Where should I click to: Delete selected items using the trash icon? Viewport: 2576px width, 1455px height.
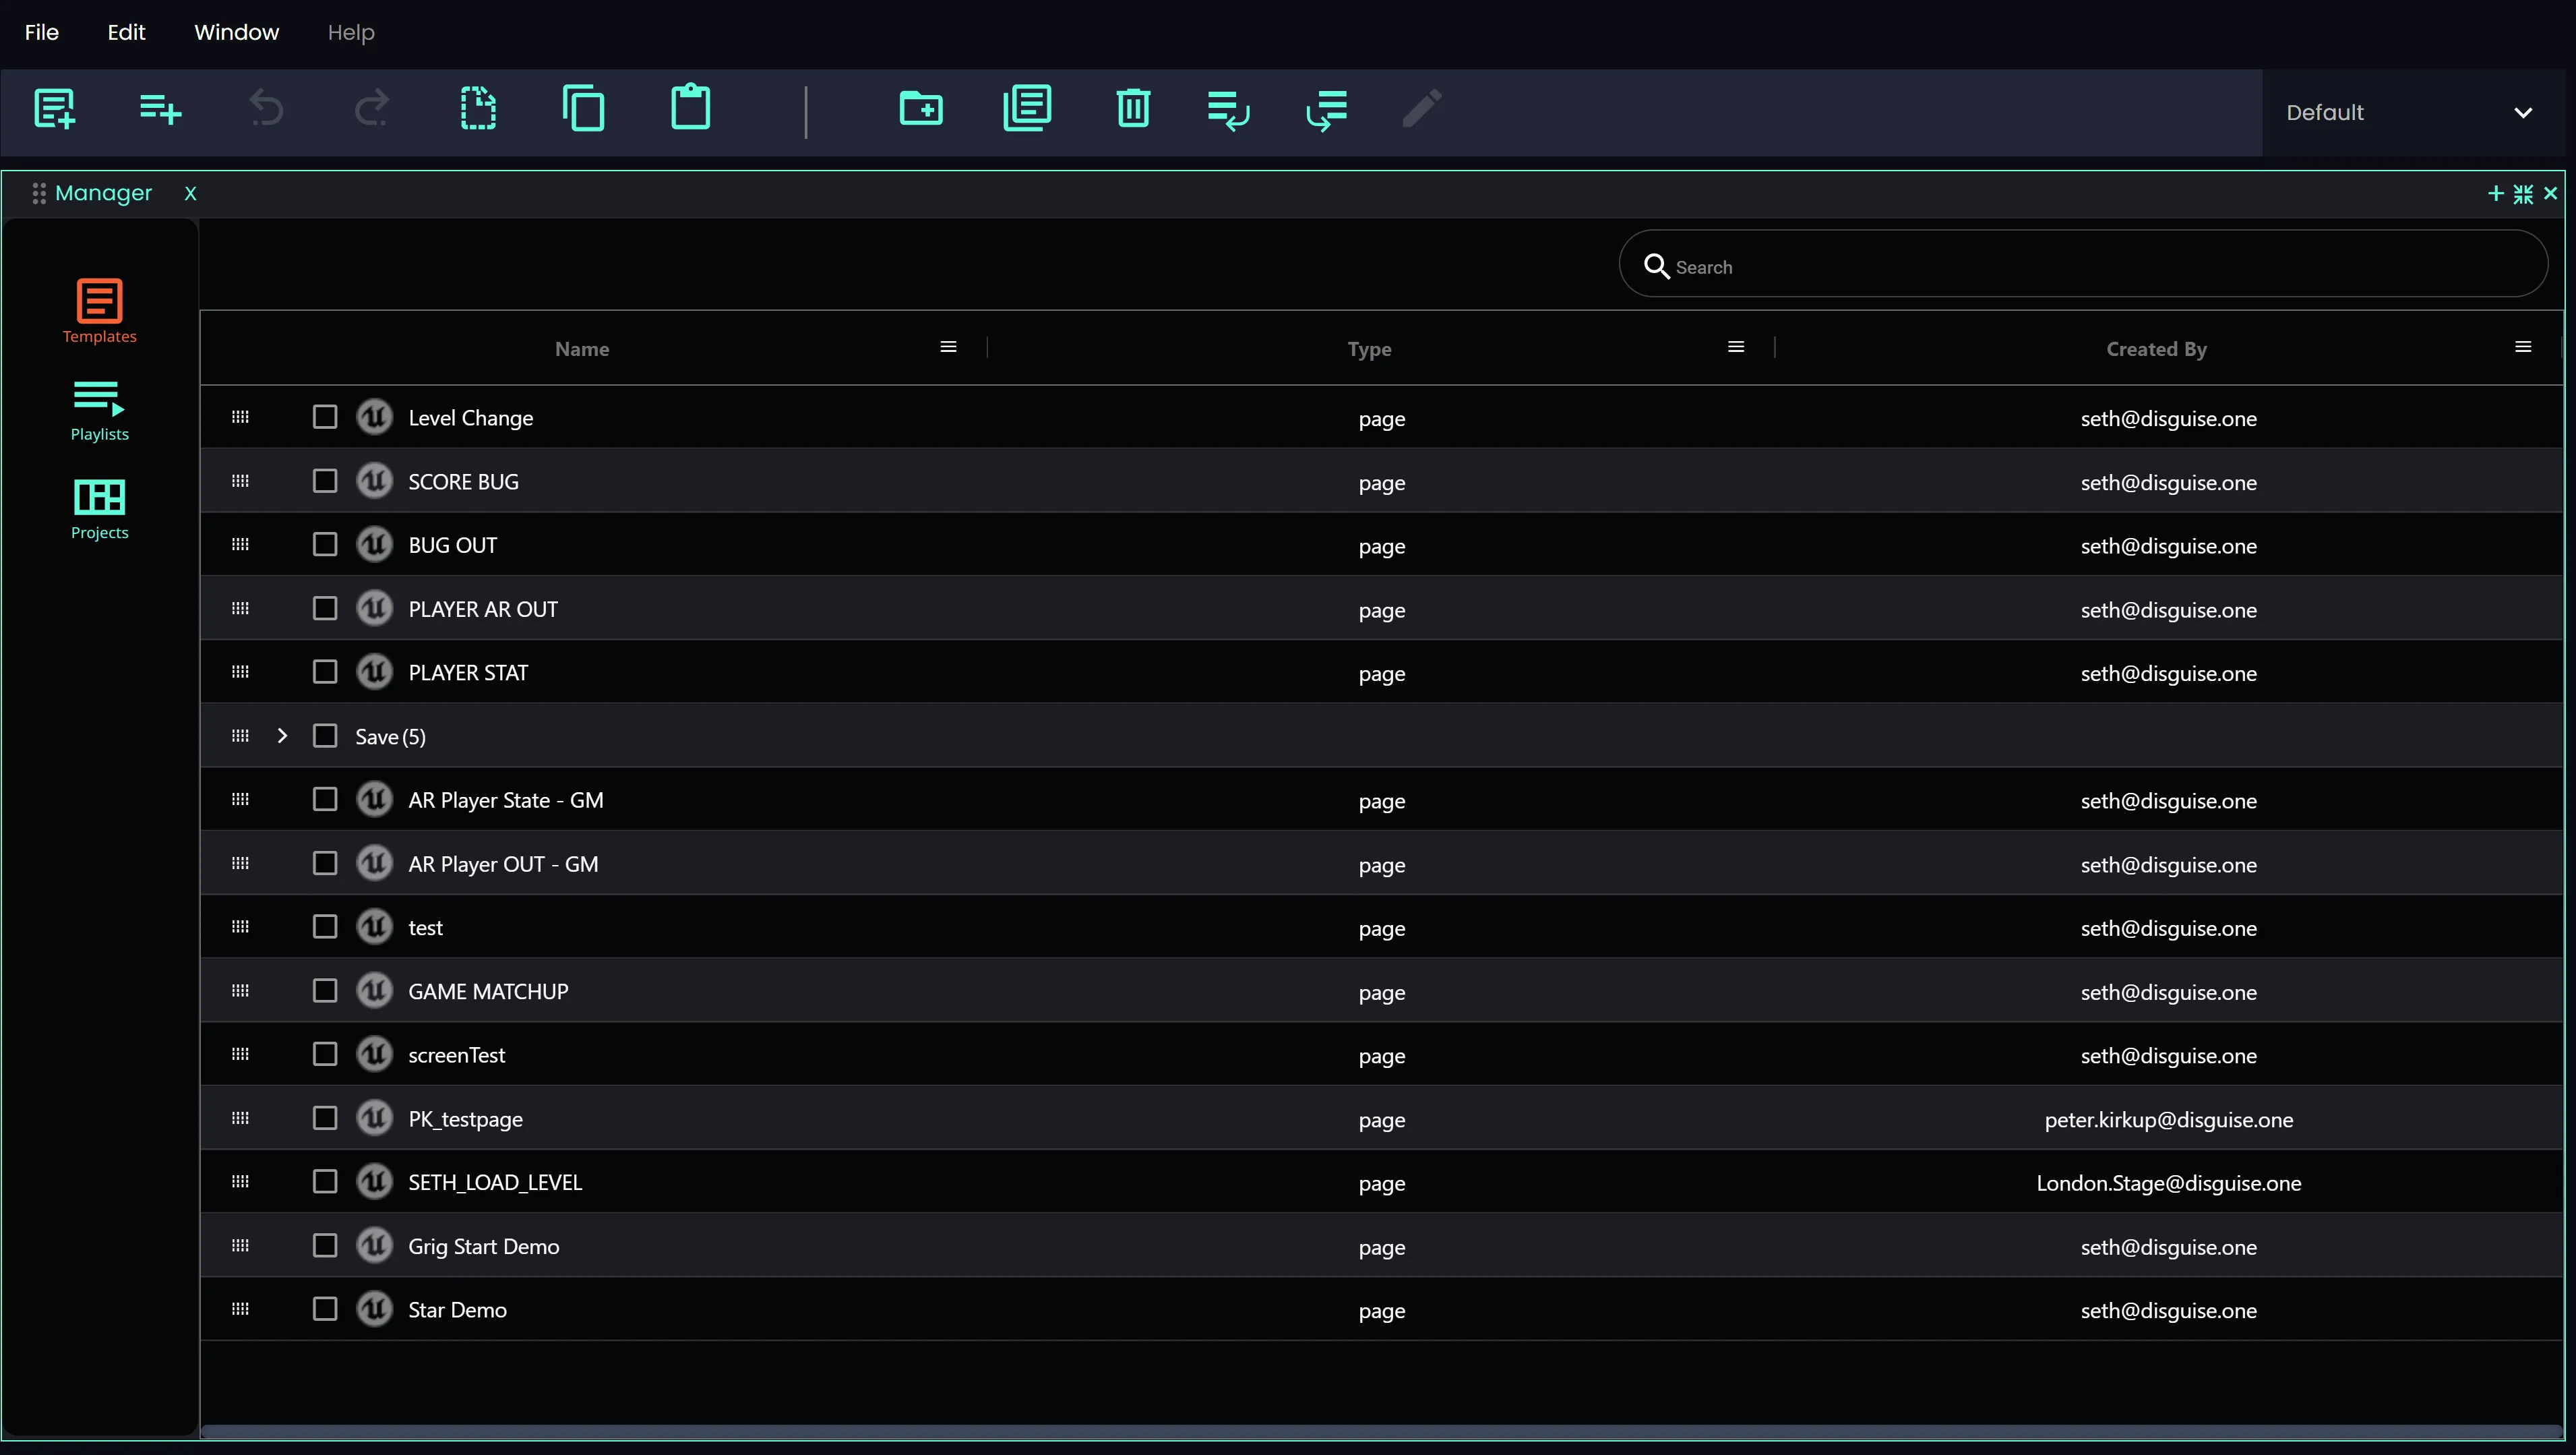click(x=1133, y=109)
